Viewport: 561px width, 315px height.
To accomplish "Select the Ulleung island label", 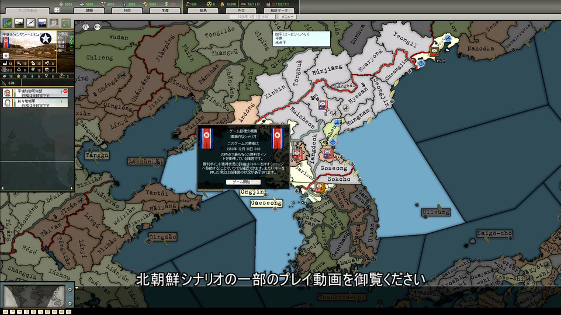I will coord(435,212).
